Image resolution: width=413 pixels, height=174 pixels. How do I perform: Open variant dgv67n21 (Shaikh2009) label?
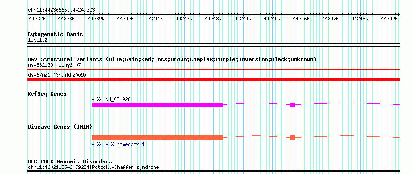click(57, 75)
